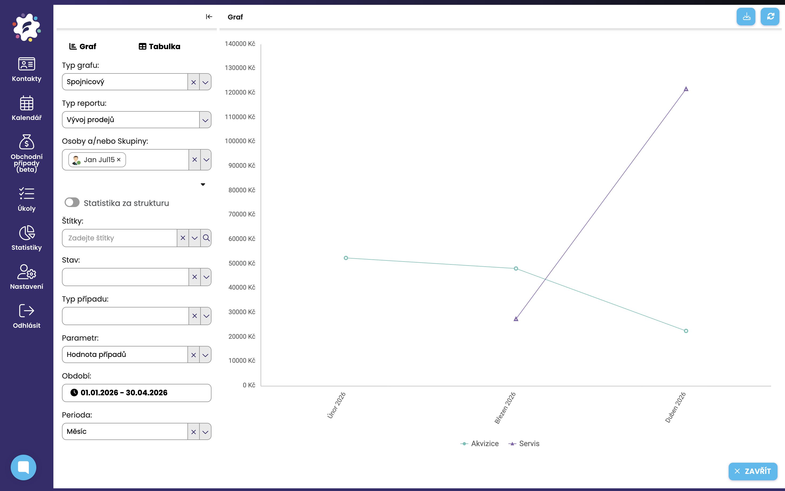Open the Kalendář section
The image size is (785, 491).
pyautogui.click(x=27, y=108)
